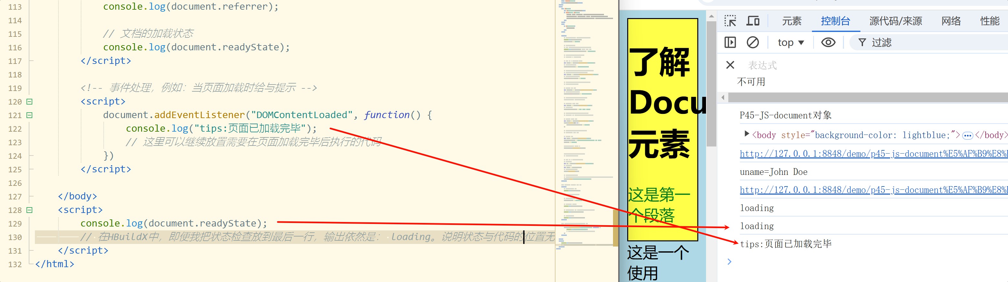Viewport: 1008px width, 282px height.
Task: Collapse the script block at line 120
Action: click(x=29, y=101)
